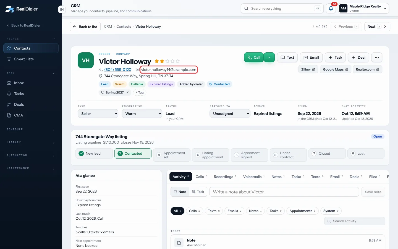Click the Search everything field
The image size is (398, 249).
tap(282, 8)
